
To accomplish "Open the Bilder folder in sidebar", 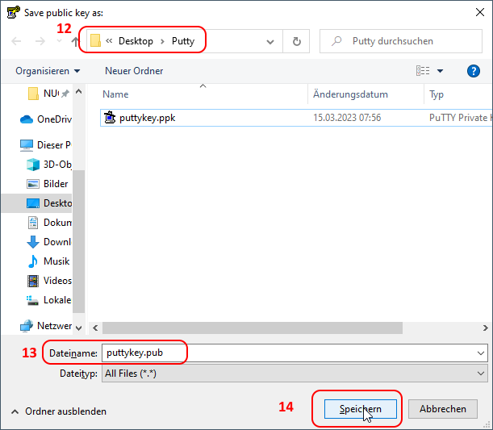I will [56, 184].
